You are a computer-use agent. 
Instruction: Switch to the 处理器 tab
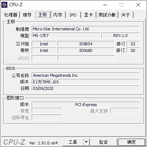11,15
